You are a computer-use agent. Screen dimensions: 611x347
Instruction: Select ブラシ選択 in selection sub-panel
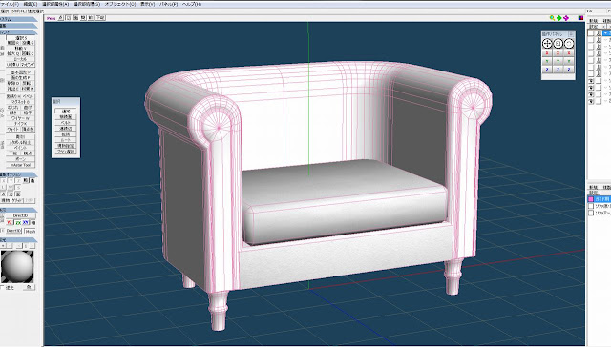66,152
